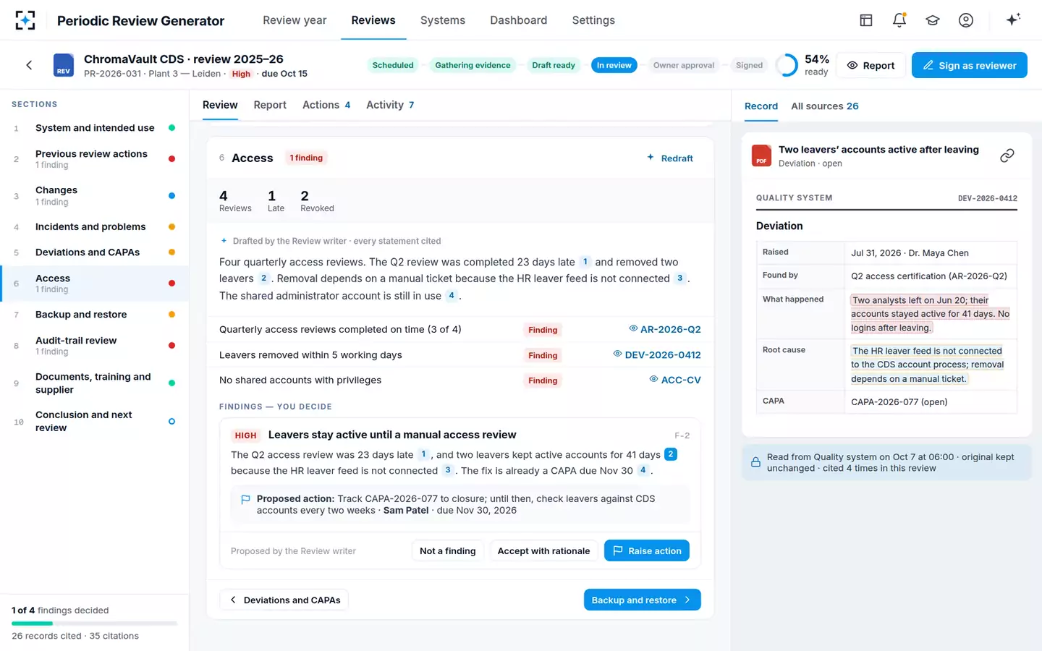Switch to the Systems tab
1042x651 pixels.
click(443, 20)
